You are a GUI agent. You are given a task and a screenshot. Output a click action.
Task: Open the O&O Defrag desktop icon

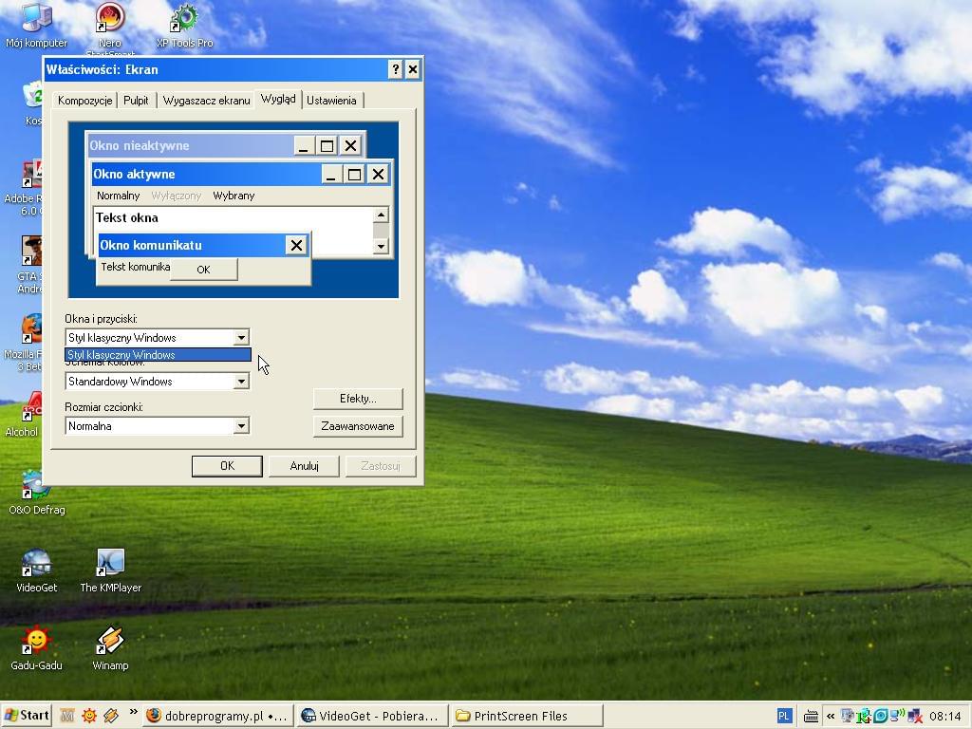click(x=37, y=493)
